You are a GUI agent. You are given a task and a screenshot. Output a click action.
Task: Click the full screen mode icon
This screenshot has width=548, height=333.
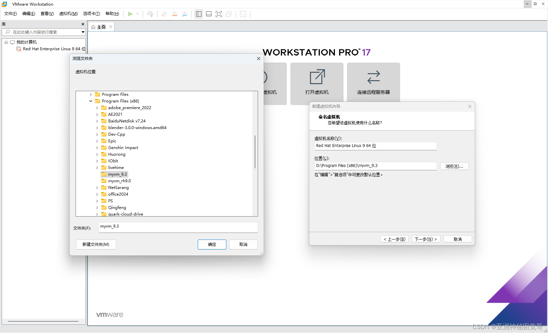[219, 14]
